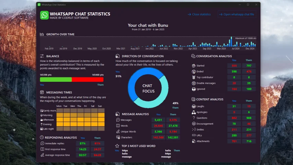
Task: Click the Attachments paperclip icon
Action: click(x=194, y=141)
